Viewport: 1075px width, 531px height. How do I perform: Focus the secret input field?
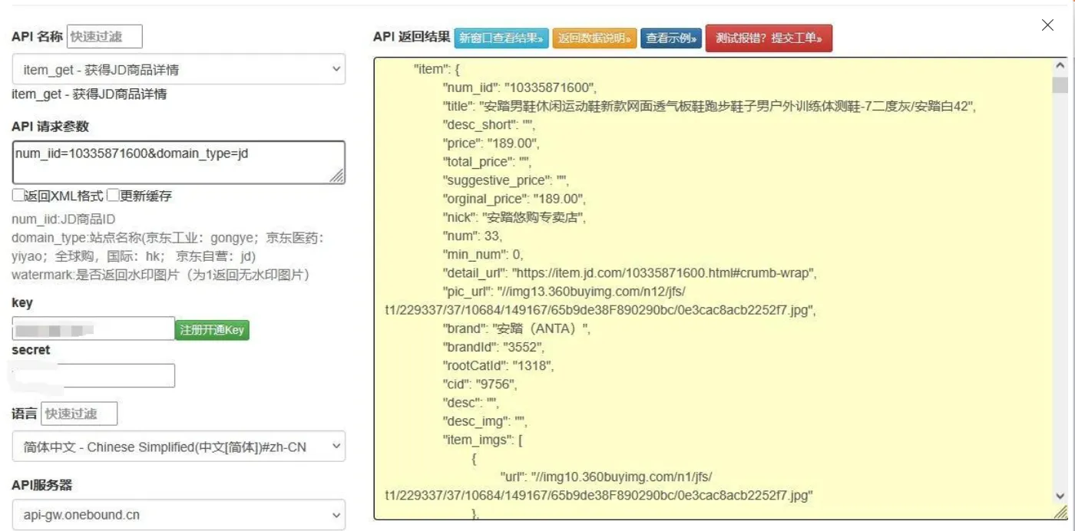[94, 375]
